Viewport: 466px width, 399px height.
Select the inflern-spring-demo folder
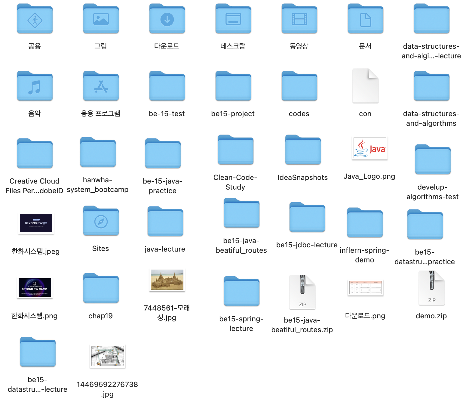tap(365, 223)
